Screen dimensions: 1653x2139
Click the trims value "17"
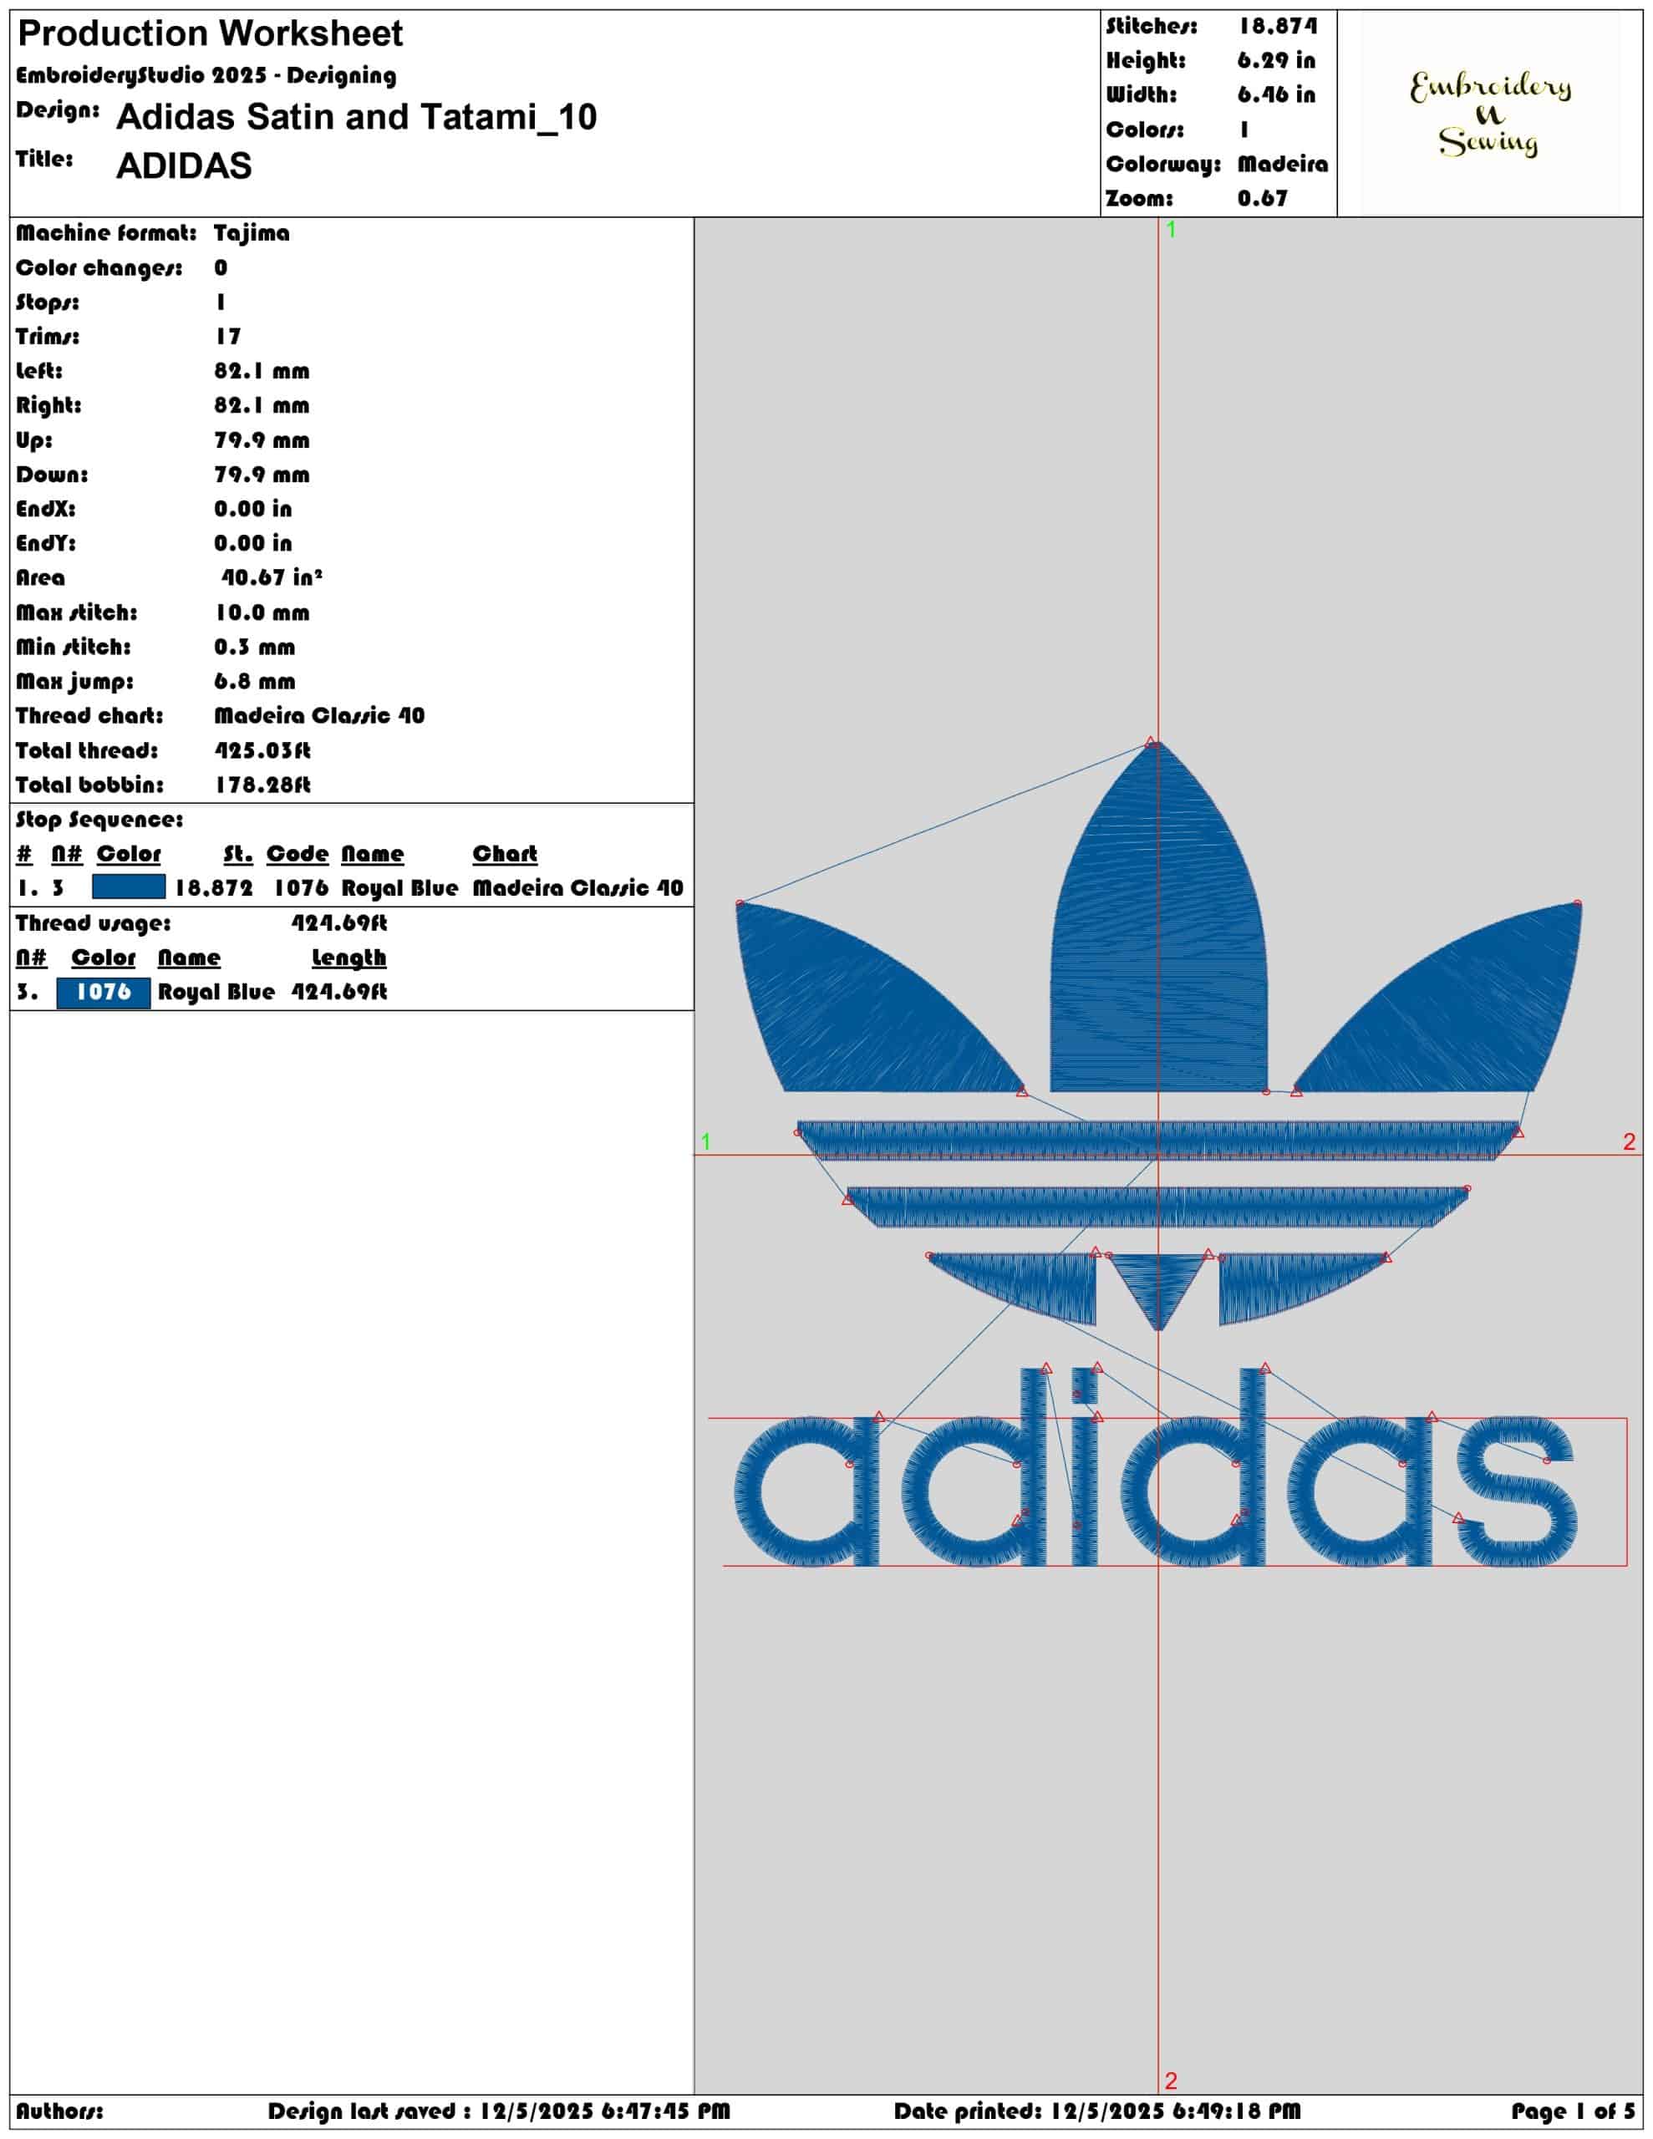click(x=228, y=337)
